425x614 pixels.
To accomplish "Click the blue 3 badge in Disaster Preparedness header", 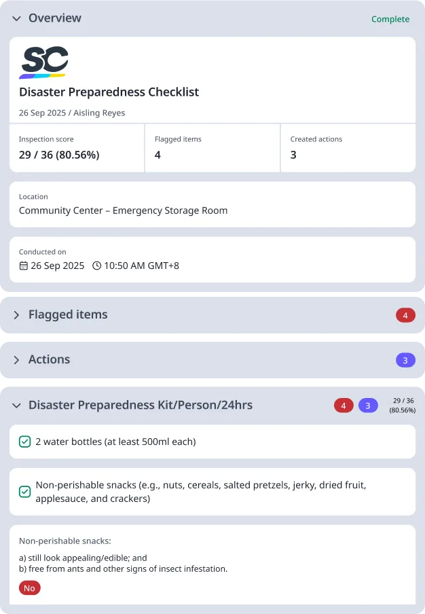I will tap(367, 405).
